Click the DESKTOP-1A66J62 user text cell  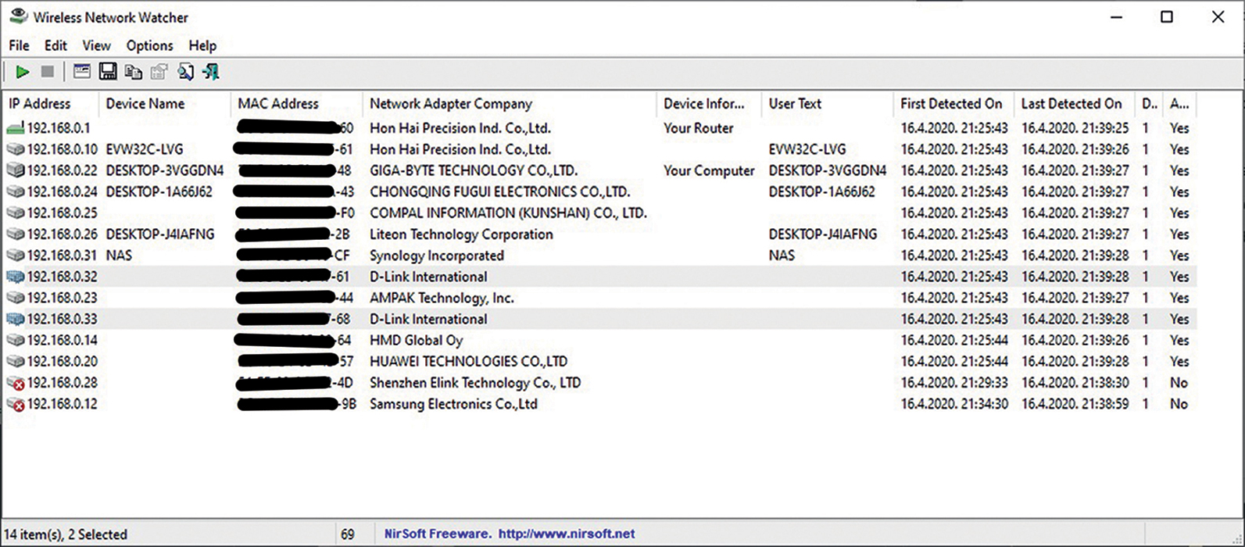pos(821,191)
